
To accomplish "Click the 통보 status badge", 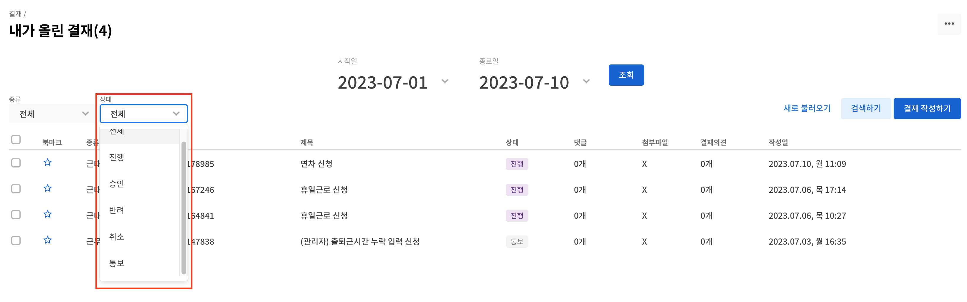I will 516,242.
